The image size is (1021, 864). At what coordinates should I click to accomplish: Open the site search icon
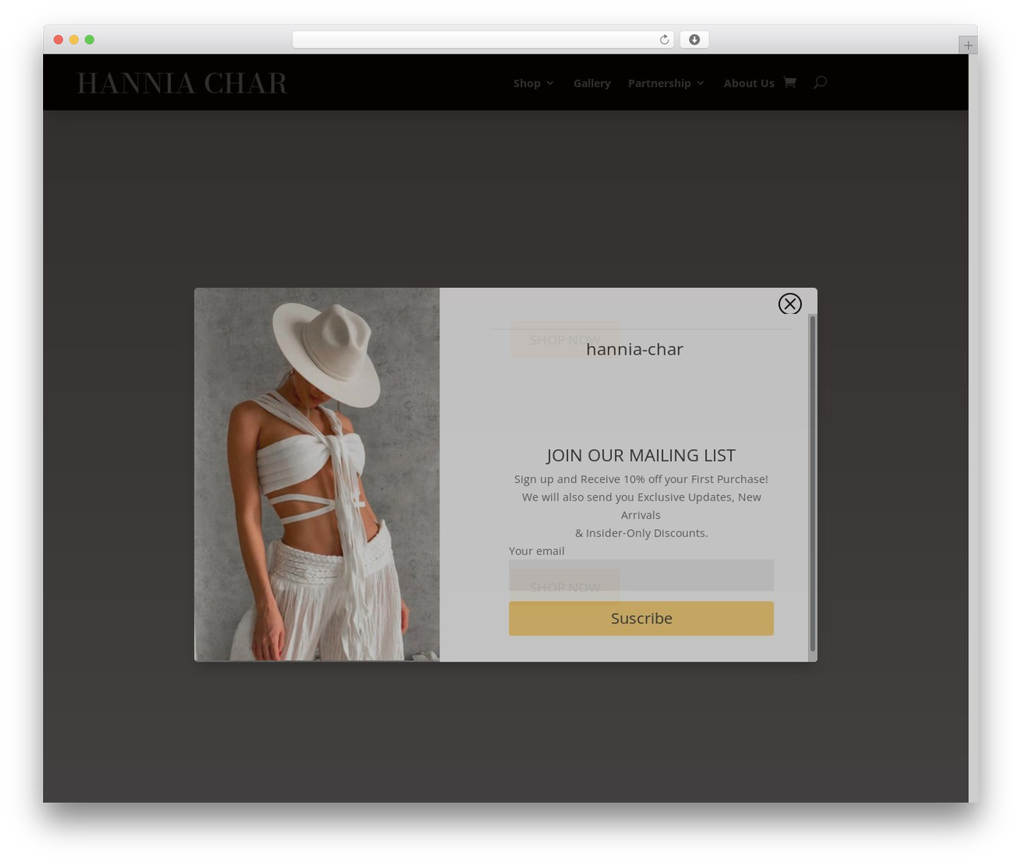pyautogui.click(x=820, y=82)
